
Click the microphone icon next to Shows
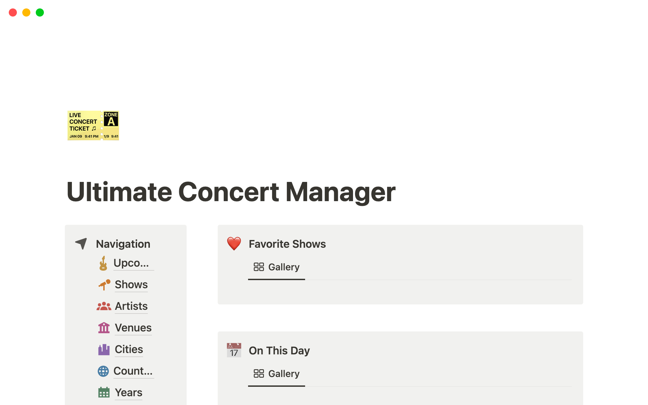coord(104,285)
